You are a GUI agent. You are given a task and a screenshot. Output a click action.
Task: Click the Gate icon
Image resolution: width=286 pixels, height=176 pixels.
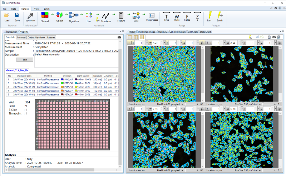click(x=136, y=16)
